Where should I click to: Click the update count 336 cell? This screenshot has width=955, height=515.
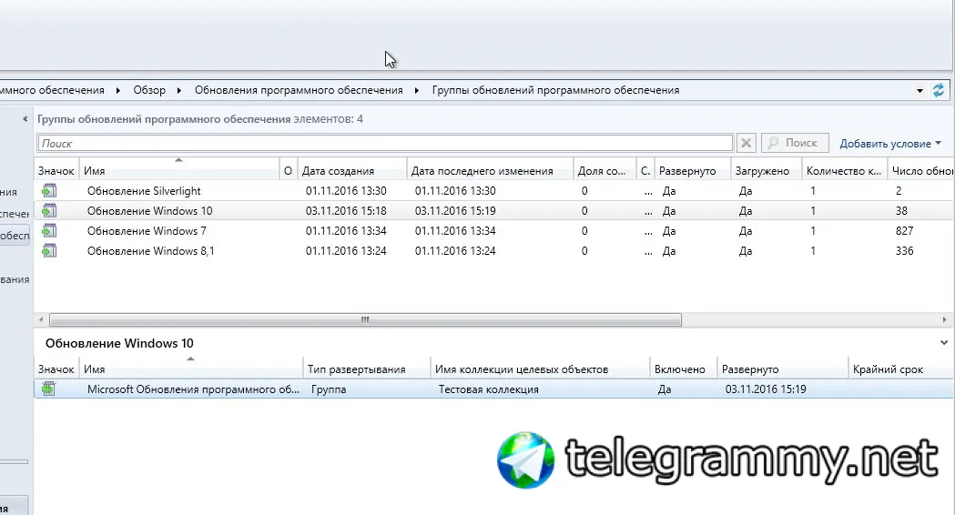coord(904,251)
